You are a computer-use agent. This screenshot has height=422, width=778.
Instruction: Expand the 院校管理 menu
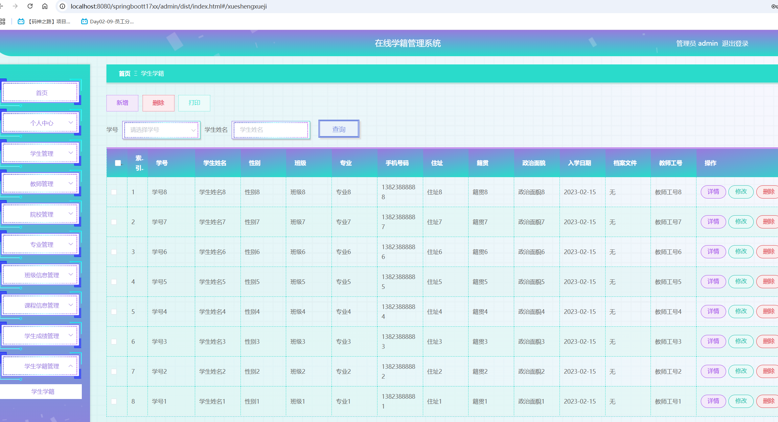point(40,214)
